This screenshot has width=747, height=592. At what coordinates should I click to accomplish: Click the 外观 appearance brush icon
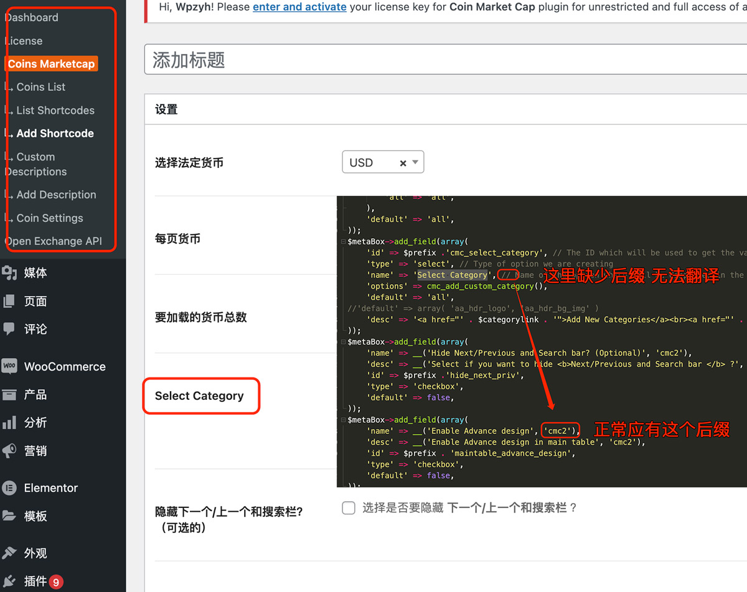9,553
